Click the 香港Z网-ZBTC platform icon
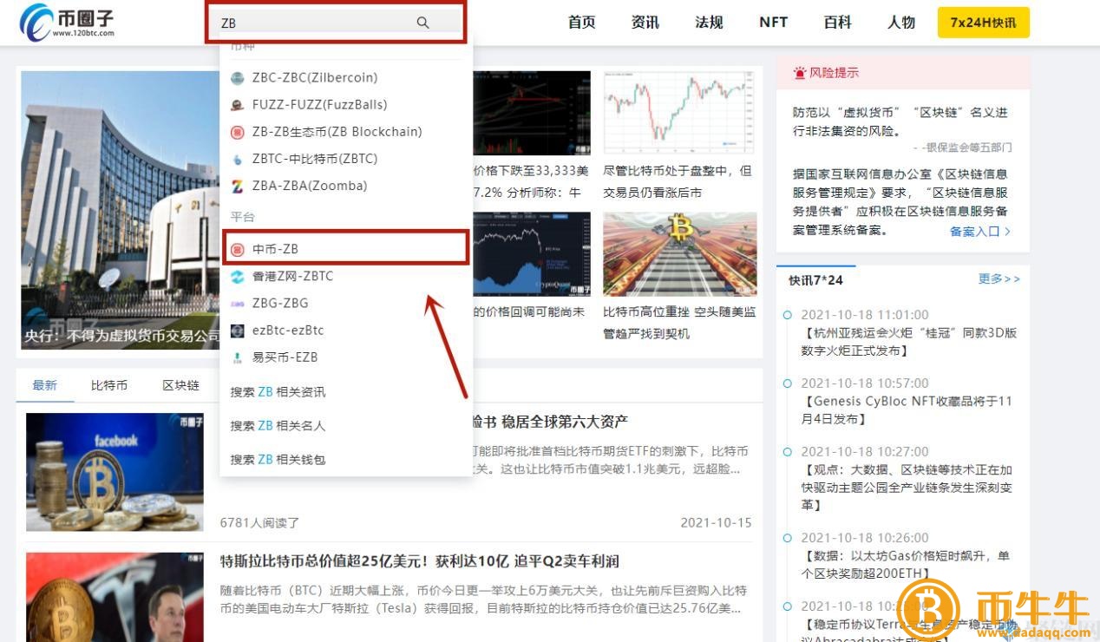Viewport: 1100px width, 642px height. (x=237, y=276)
